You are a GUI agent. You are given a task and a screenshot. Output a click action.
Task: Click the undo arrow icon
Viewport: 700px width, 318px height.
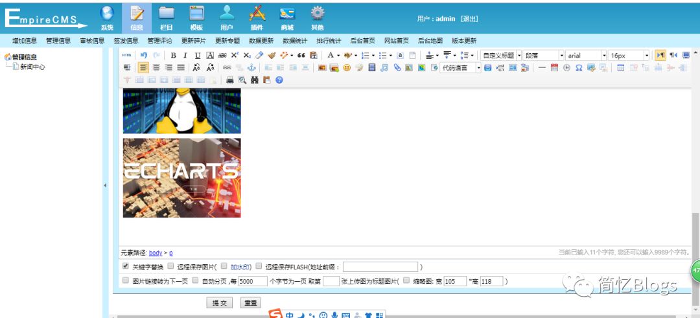tap(144, 56)
